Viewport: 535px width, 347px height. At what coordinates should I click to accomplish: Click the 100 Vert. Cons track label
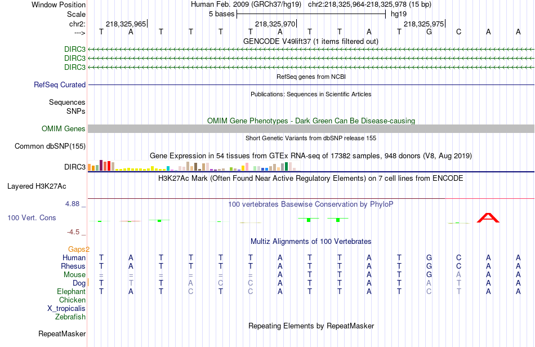[32, 217]
